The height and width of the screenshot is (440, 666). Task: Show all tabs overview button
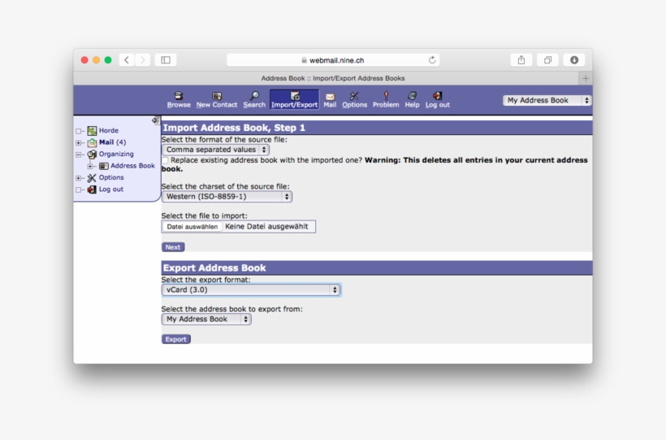547,60
